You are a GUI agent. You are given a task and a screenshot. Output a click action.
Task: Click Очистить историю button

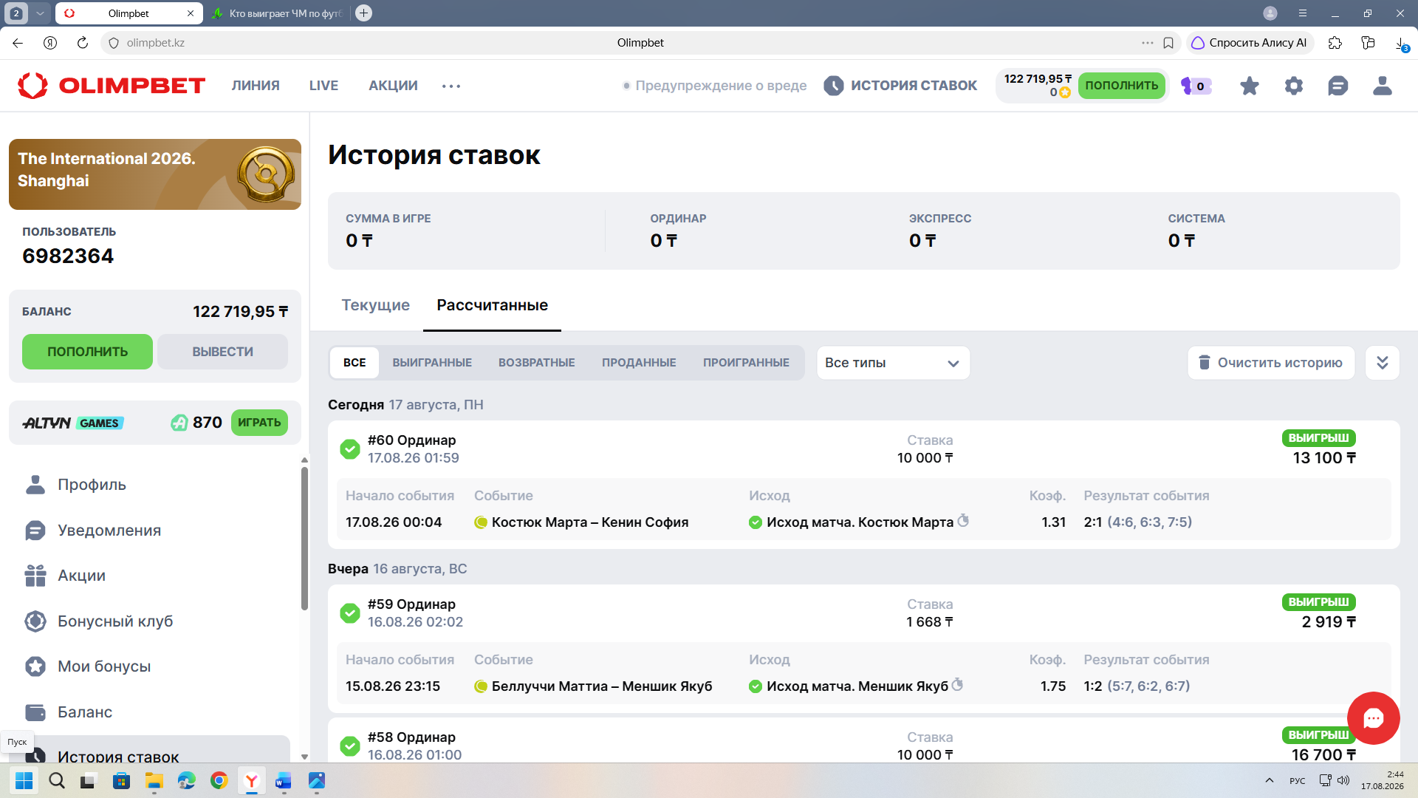coord(1271,363)
